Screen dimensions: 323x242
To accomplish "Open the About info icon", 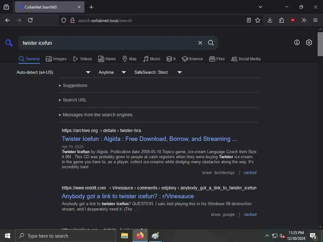I will 297,43.
